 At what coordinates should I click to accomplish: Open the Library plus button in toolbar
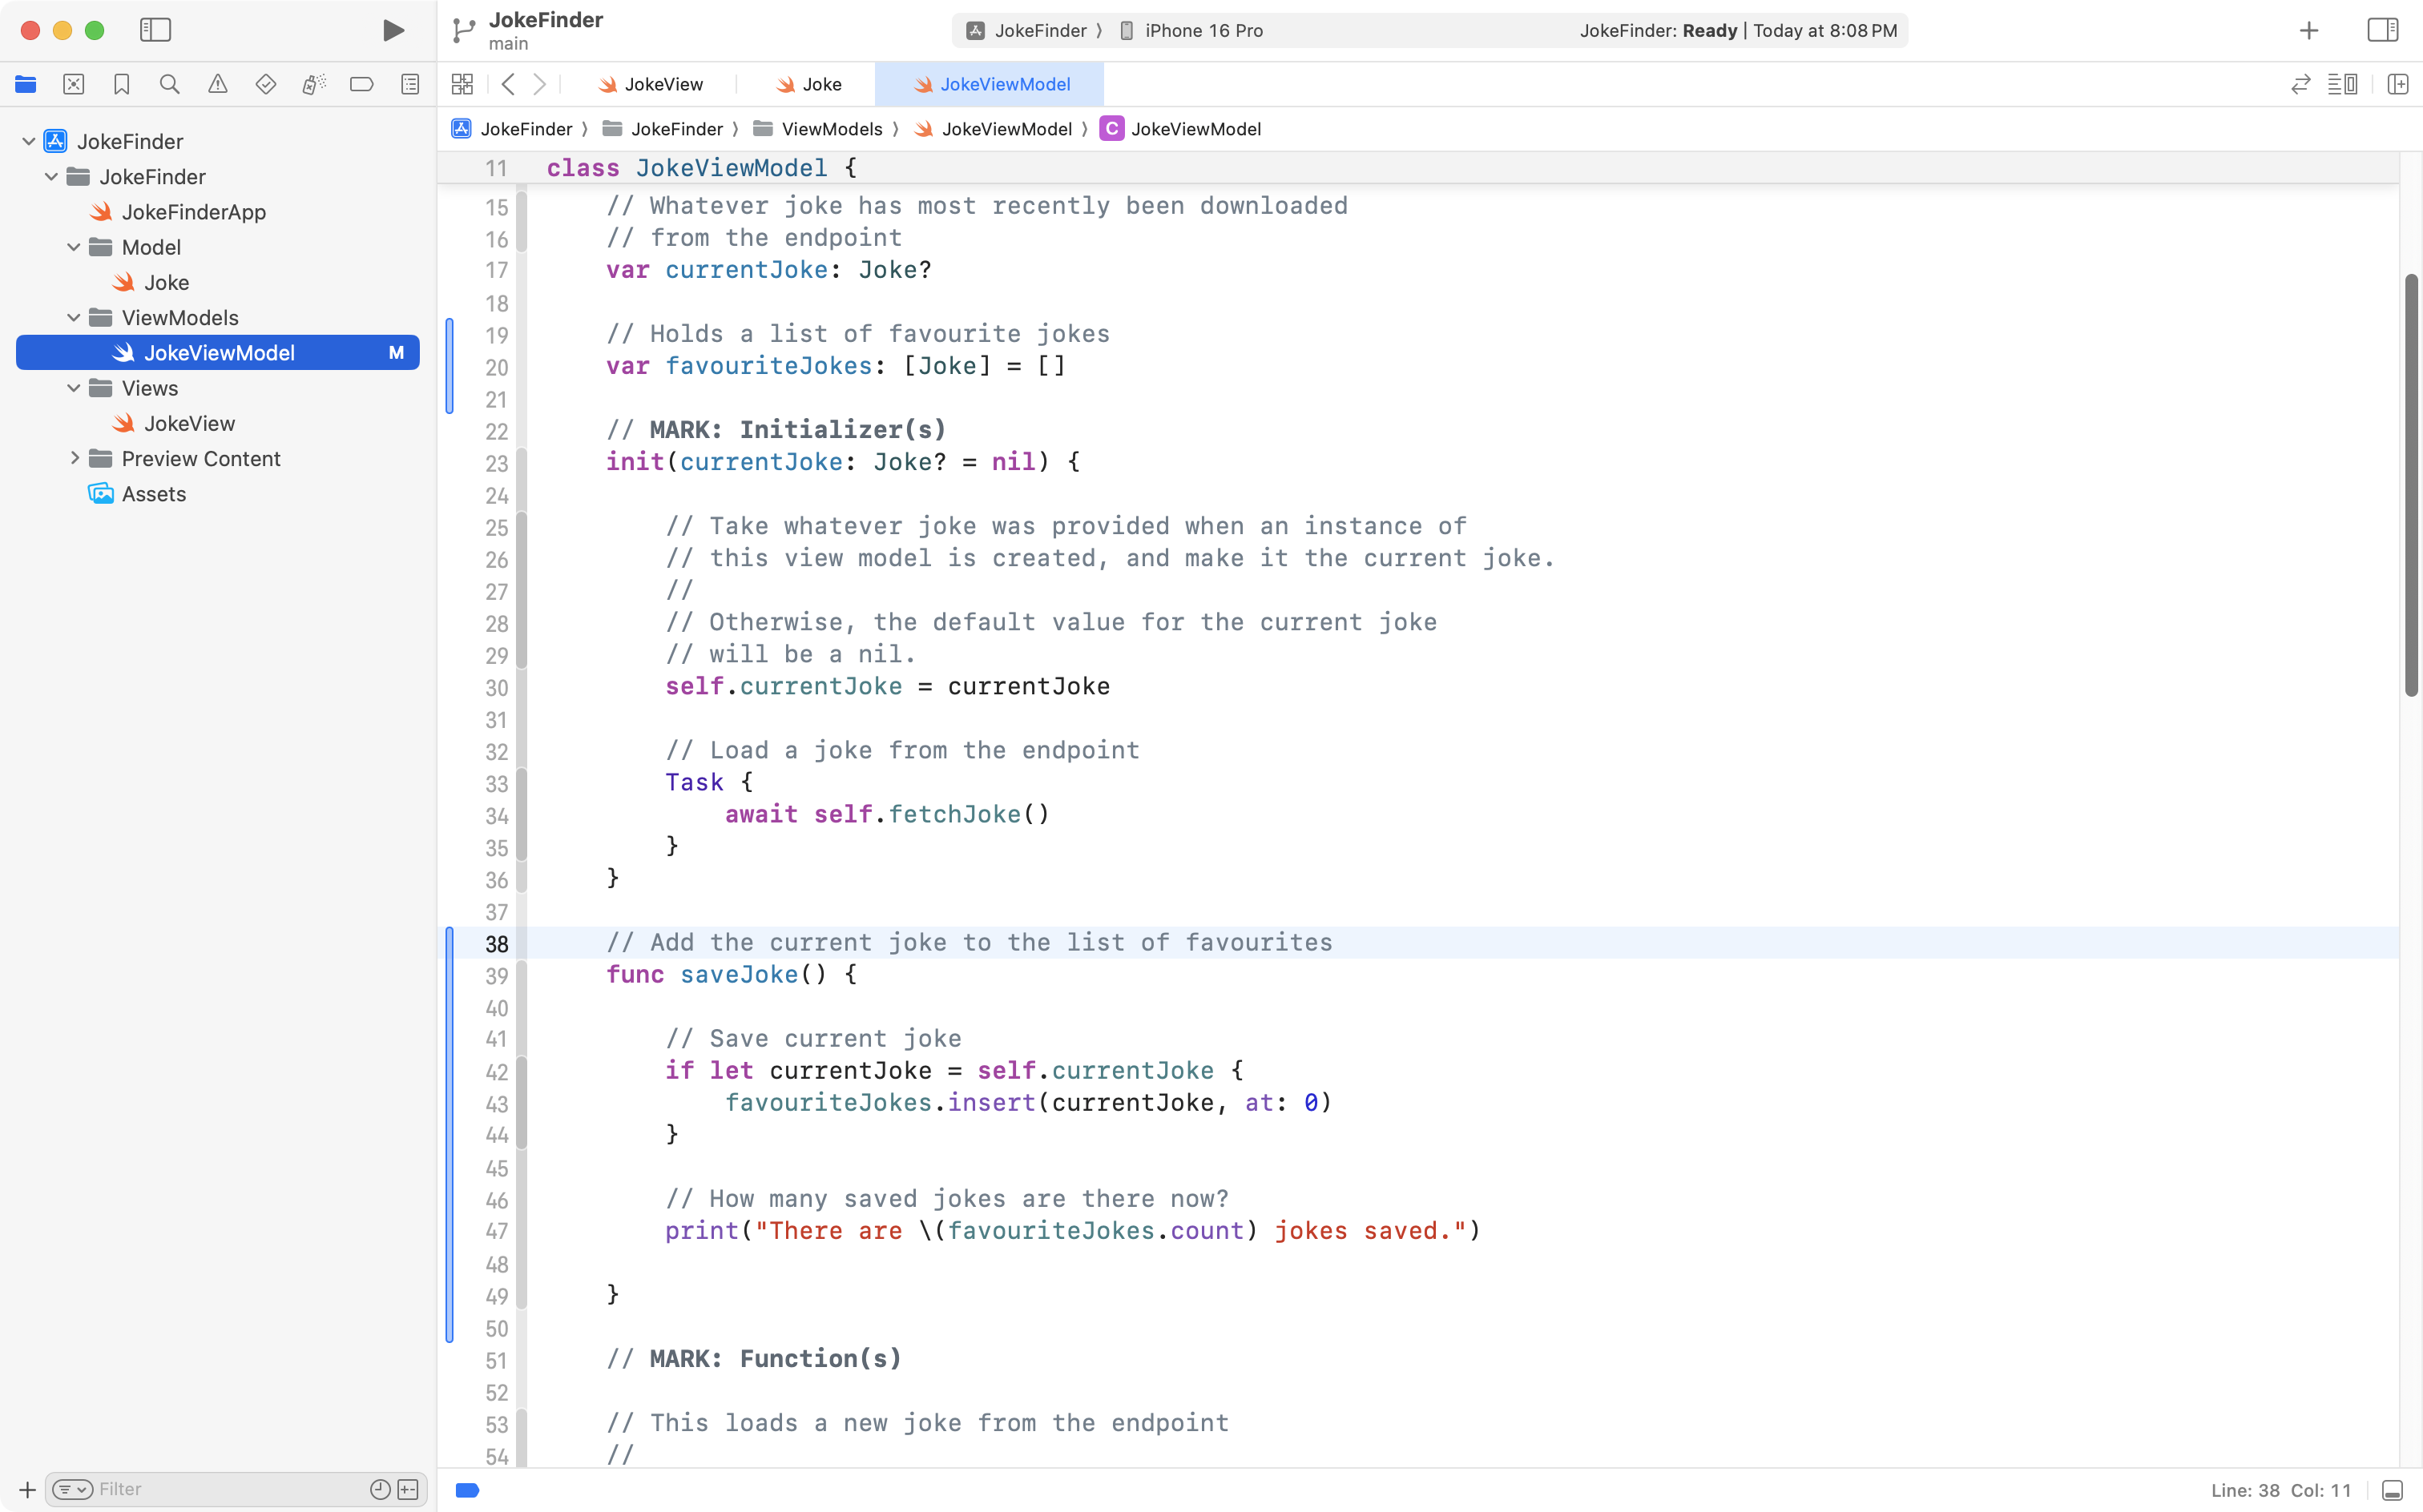(x=2309, y=31)
